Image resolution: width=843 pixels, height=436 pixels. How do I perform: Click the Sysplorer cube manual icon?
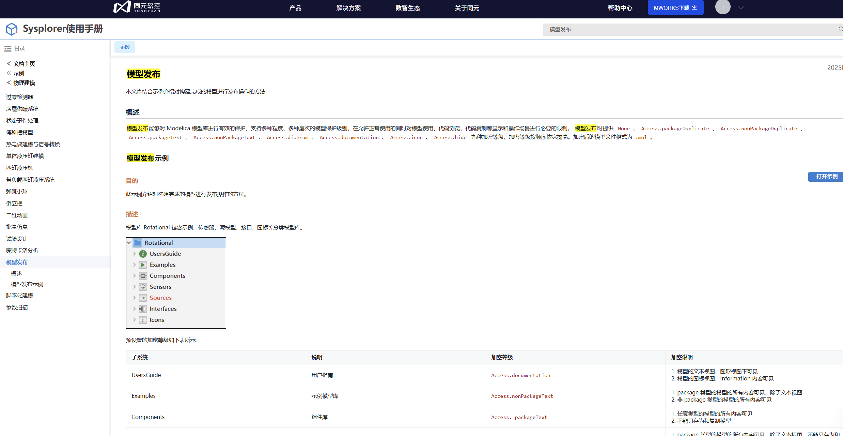click(12, 29)
